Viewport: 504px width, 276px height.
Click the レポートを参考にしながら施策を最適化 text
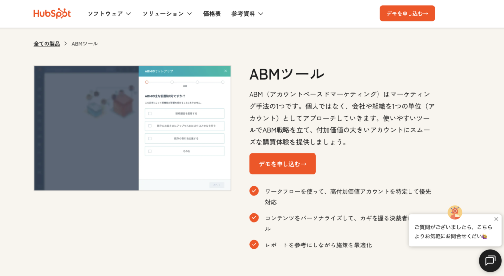tap(318, 245)
